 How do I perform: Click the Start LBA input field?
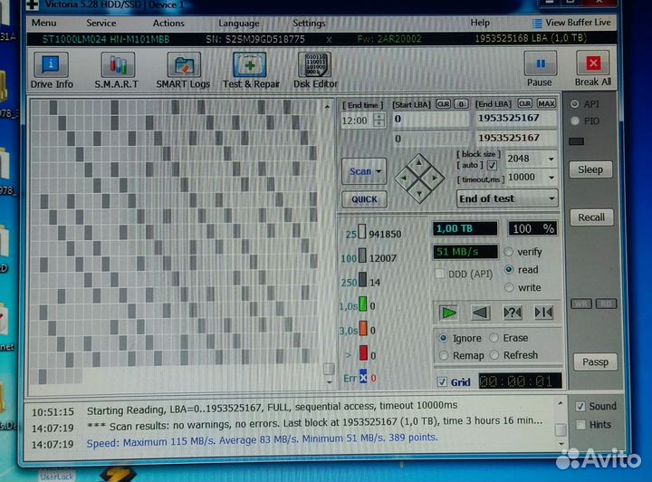click(x=430, y=119)
